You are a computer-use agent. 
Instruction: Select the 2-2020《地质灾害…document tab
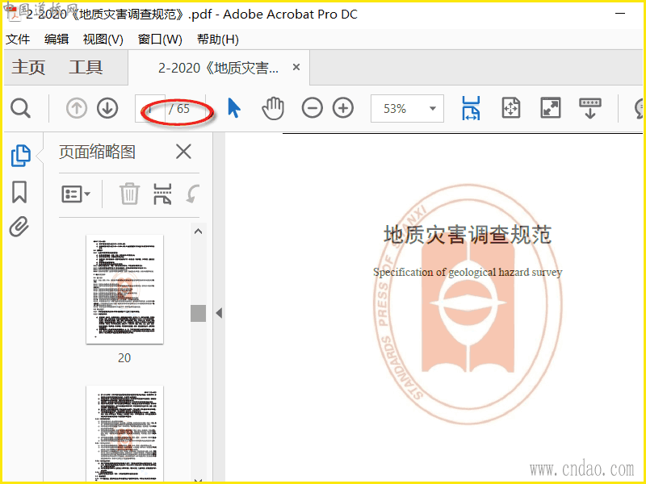coord(219,68)
